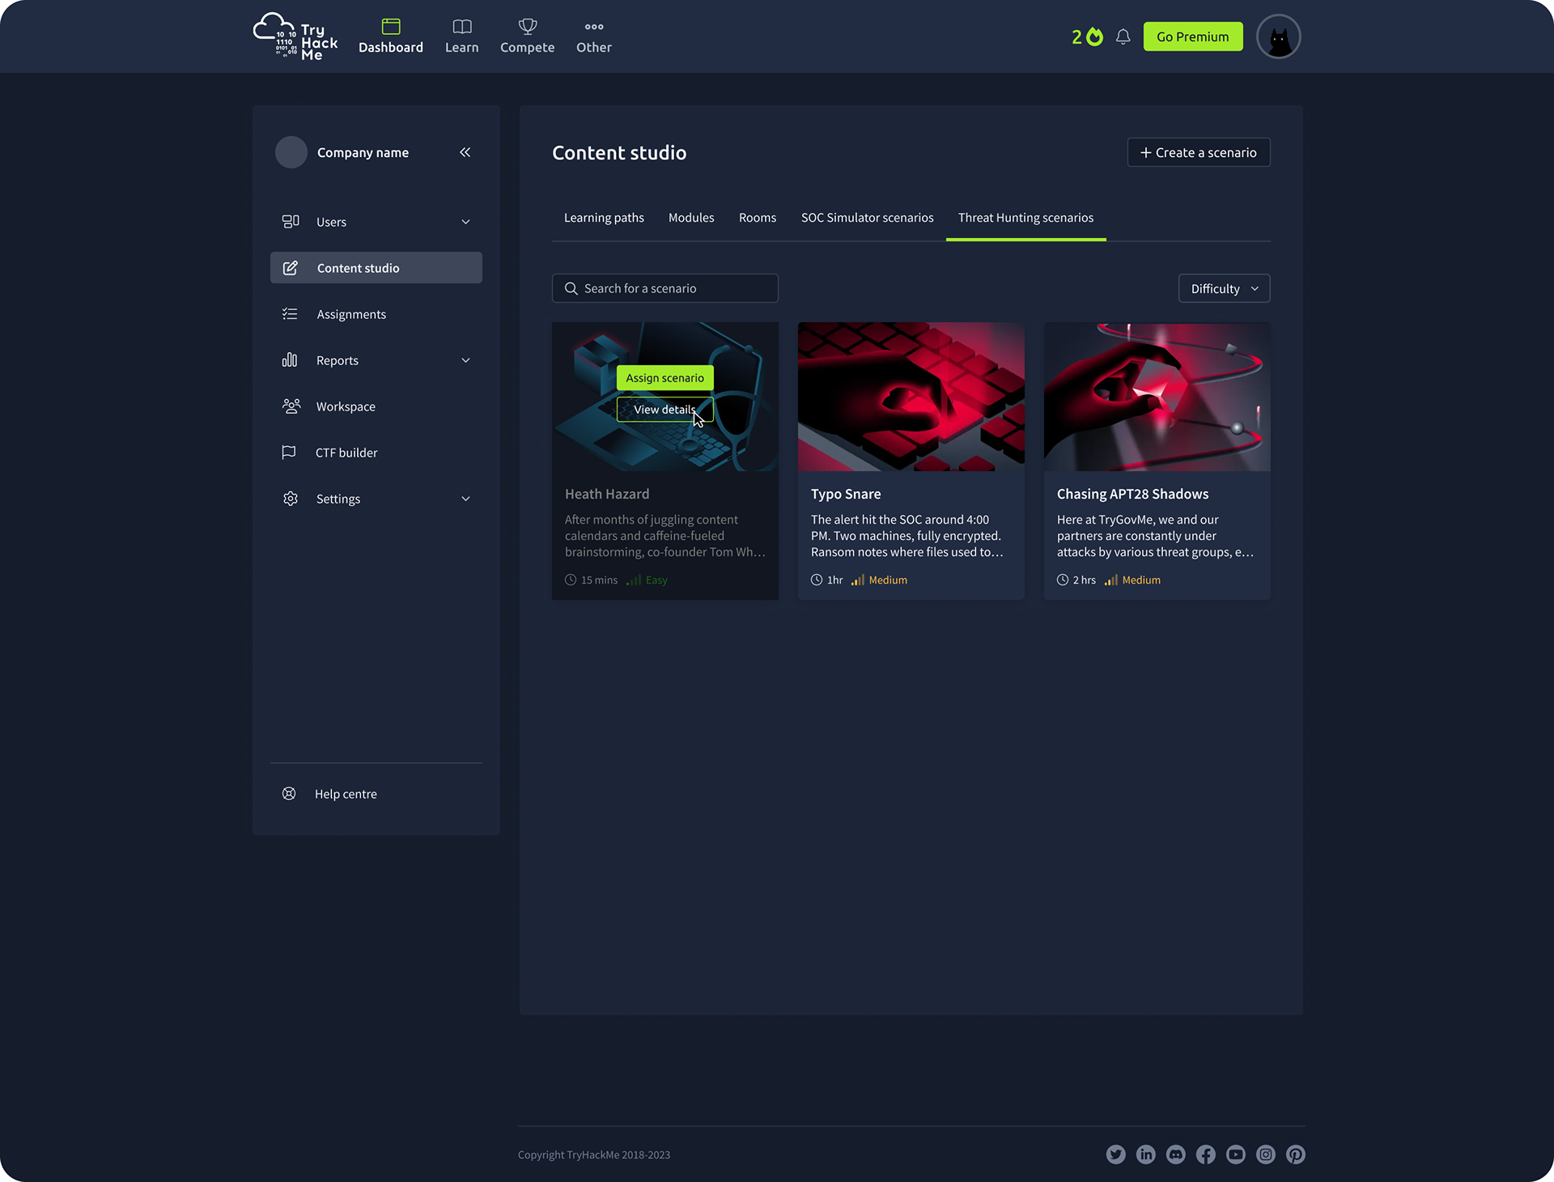Switch to the Learning paths tab

604,218
